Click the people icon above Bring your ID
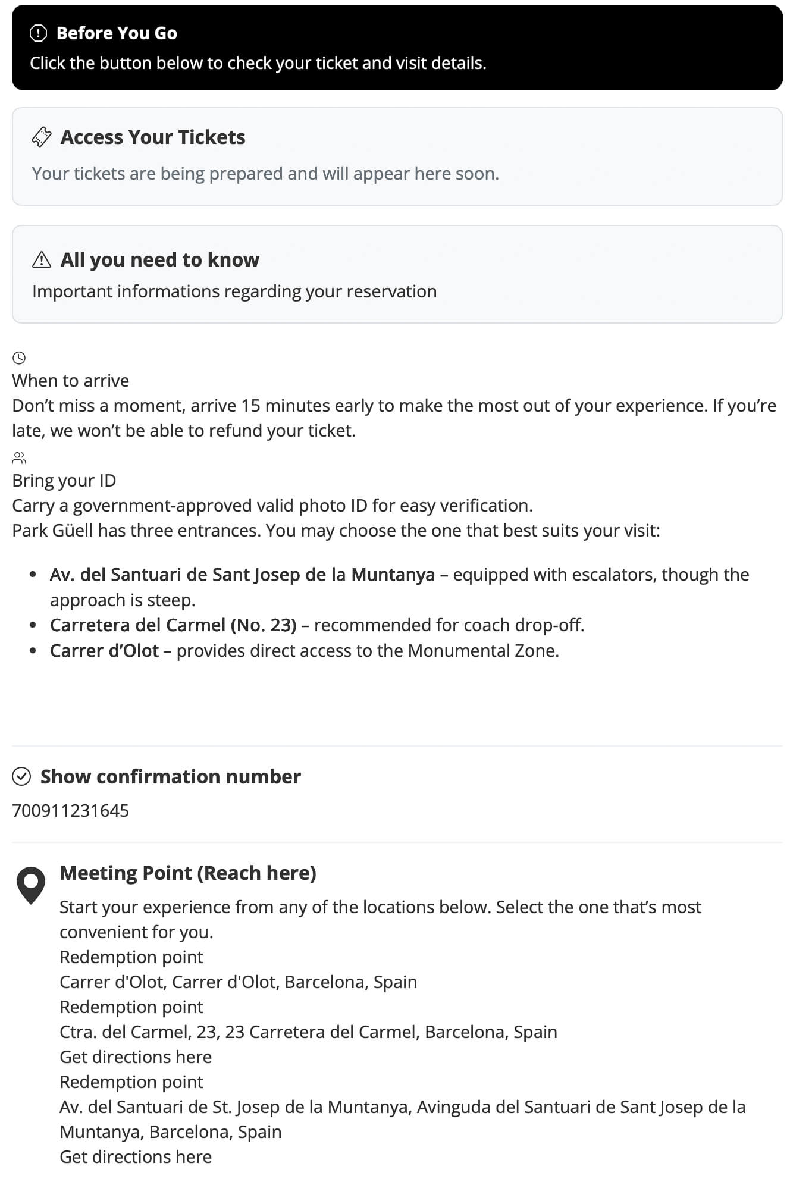The image size is (790, 1185). [19, 457]
